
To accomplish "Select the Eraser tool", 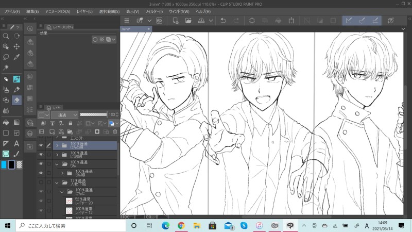I will pyautogui.click(x=16, y=100).
